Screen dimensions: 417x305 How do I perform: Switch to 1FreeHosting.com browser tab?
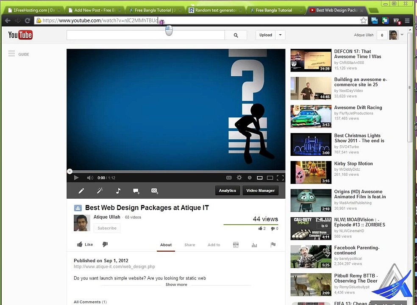34,10
